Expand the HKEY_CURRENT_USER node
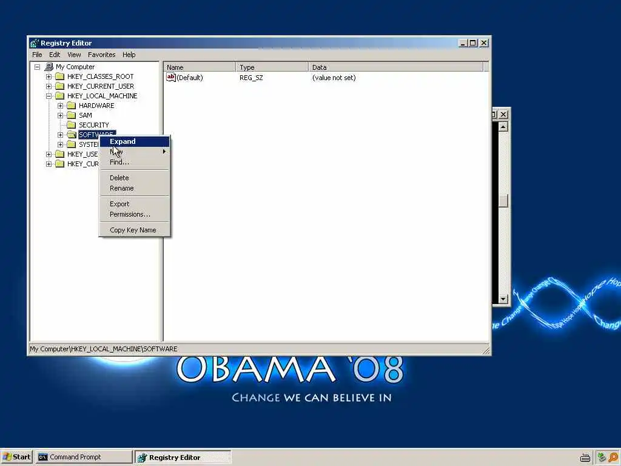The width and height of the screenshot is (621, 466). (49, 86)
